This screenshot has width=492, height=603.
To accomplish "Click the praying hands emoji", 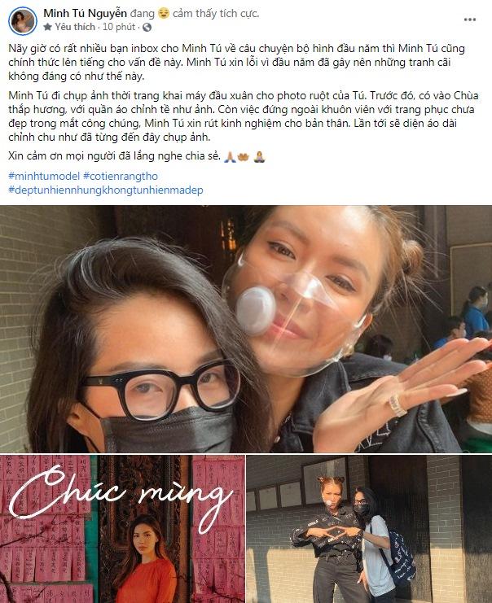I will coord(230,156).
